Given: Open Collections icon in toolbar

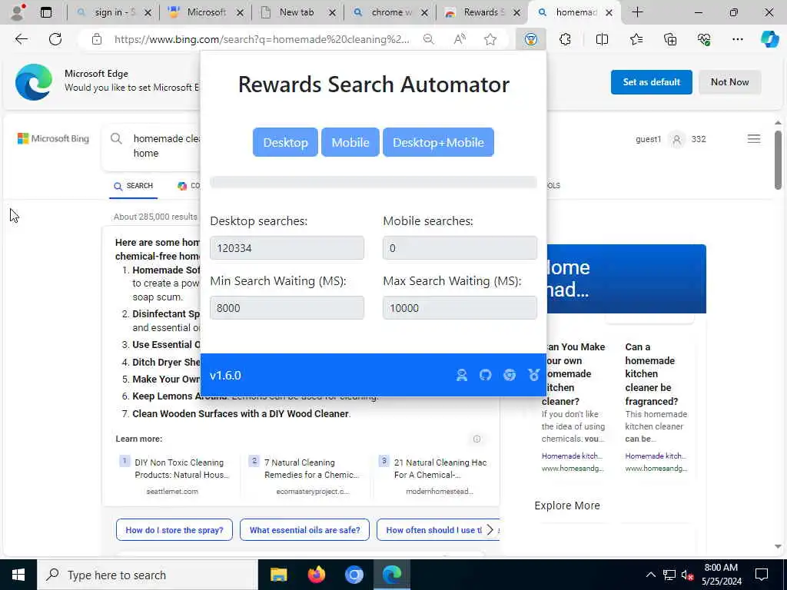Looking at the screenshot, I should [670, 39].
